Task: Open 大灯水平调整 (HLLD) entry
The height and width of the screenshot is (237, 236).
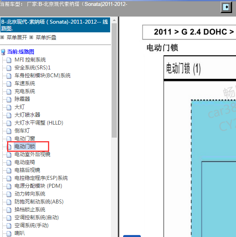Action: 39,123
